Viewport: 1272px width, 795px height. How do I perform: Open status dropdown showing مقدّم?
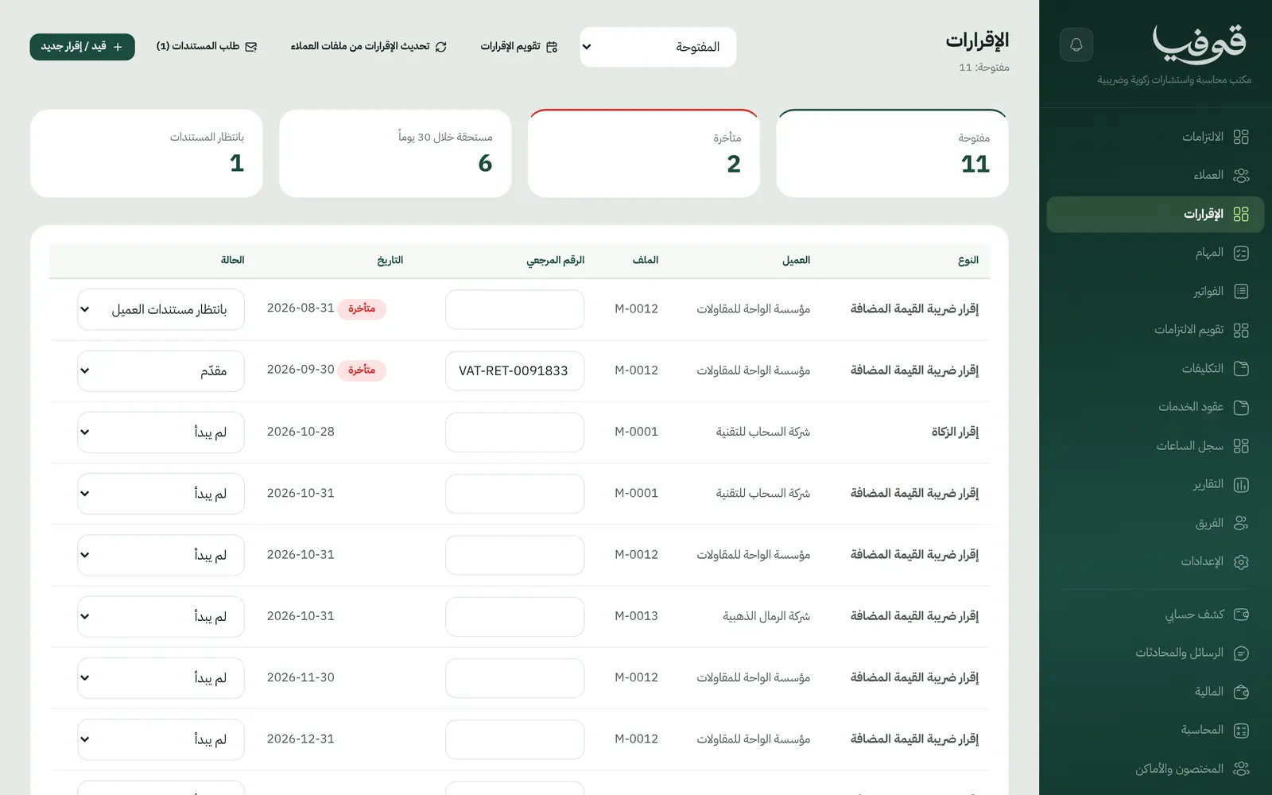coord(161,370)
